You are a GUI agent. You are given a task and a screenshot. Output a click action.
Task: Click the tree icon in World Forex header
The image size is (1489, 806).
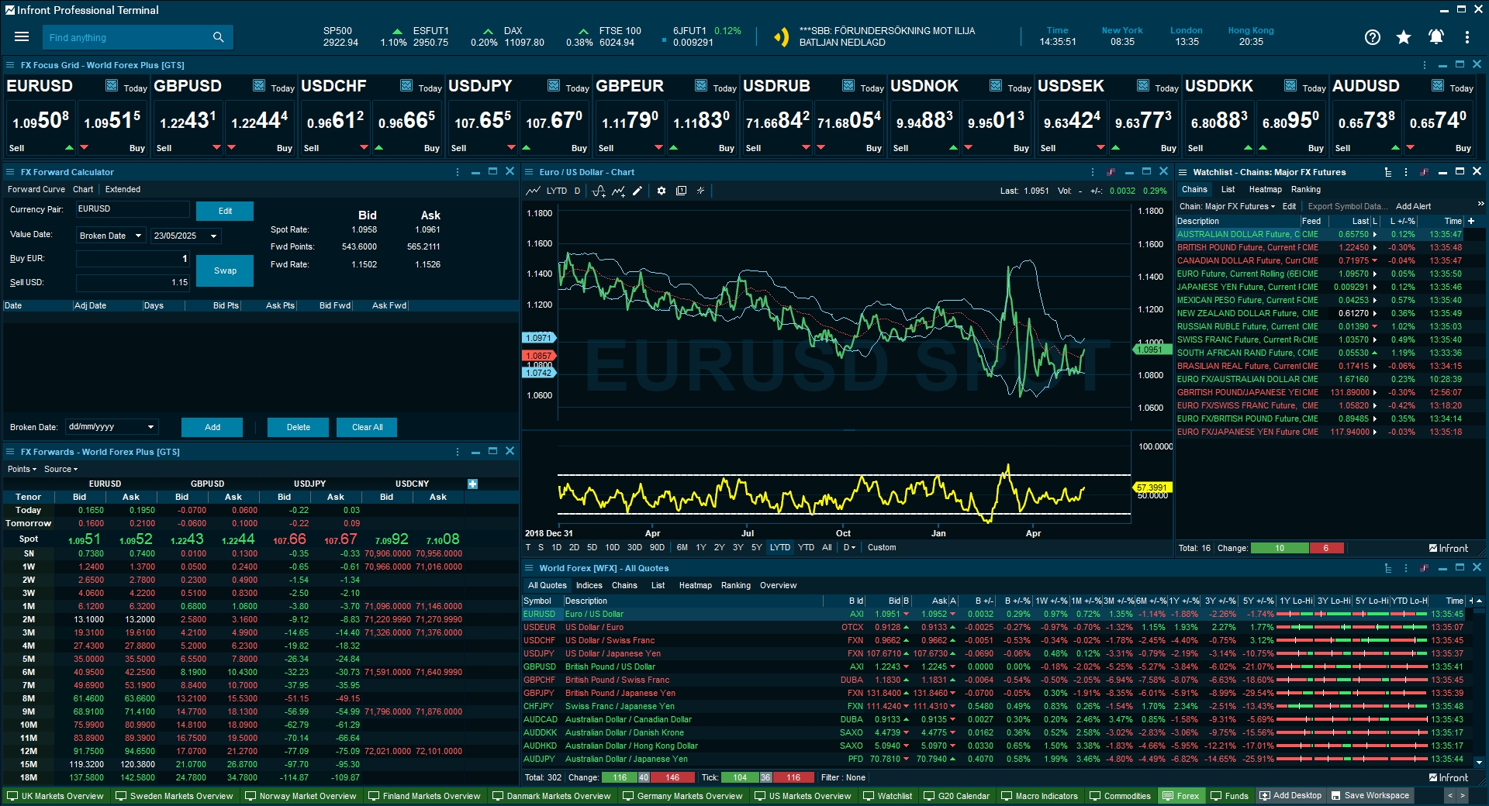point(1388,568)
